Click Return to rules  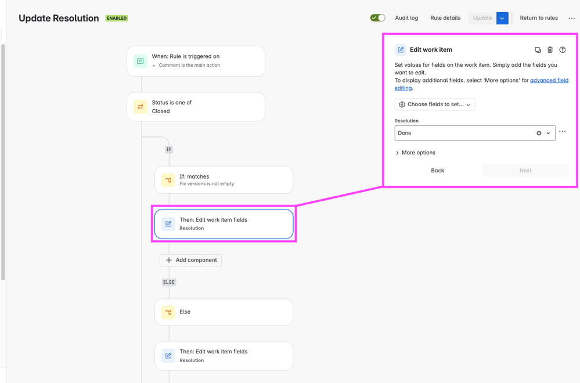[x=539, y=18]
